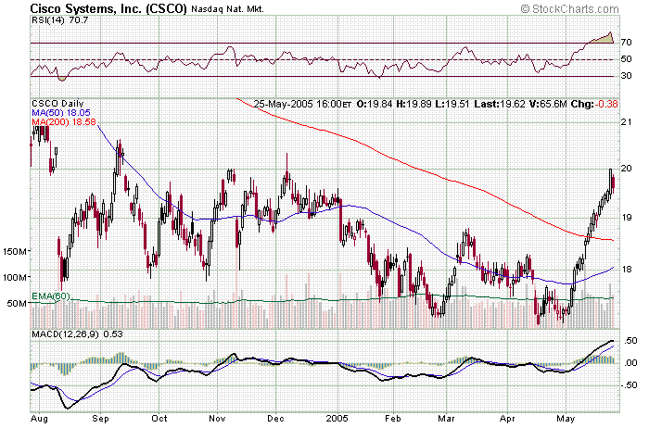
Task: Click the RSI 70 level label
Action: [626, 43]
